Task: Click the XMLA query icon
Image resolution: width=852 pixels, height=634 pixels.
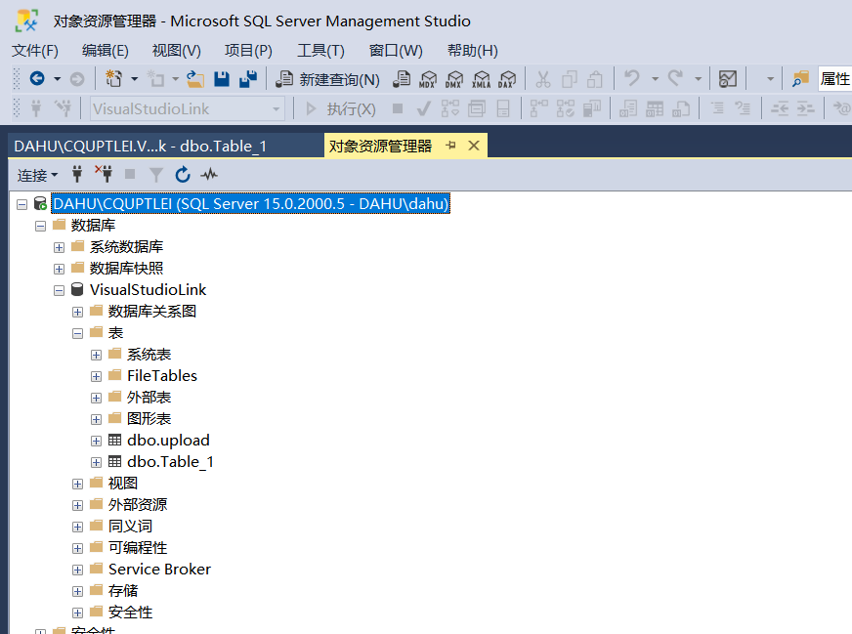Action: point(481,79)
